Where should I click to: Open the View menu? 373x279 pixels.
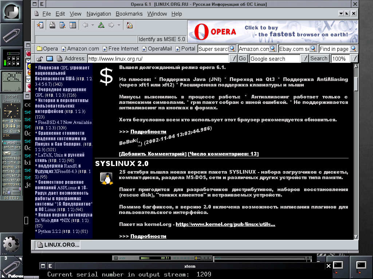pos(75,14)
